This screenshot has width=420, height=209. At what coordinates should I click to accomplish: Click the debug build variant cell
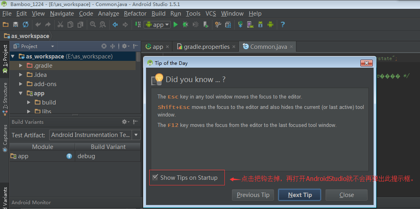[108, 156]
